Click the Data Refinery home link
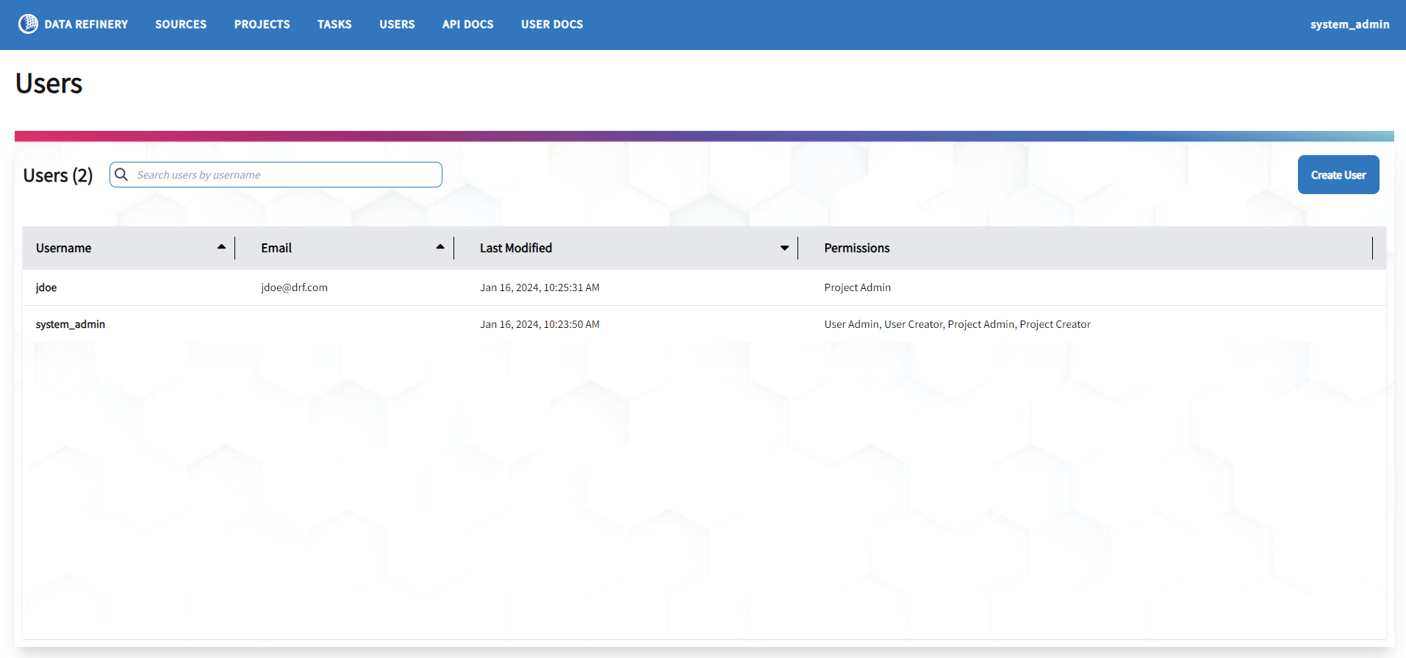 pos(73,24)
